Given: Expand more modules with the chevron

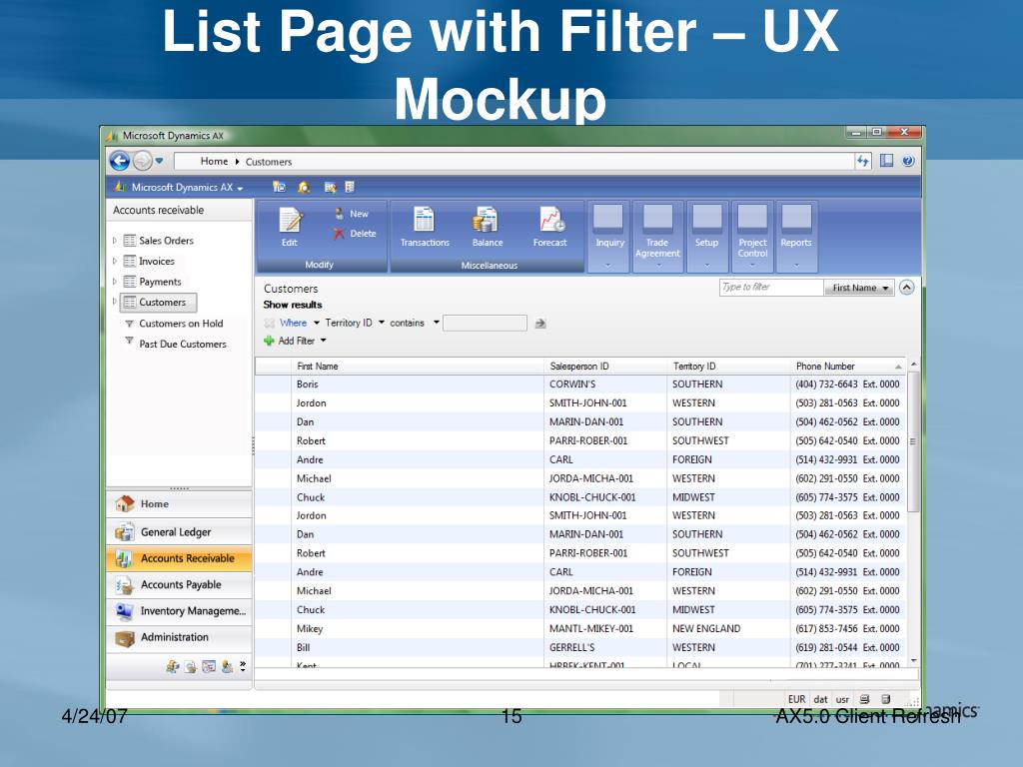Looking at the screenshot, I should [x=243, y=666].
